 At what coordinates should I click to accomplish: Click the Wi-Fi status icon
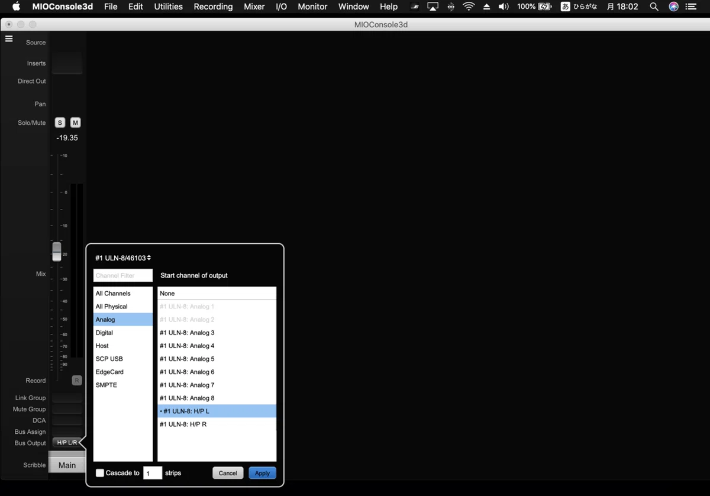point(469,7)
